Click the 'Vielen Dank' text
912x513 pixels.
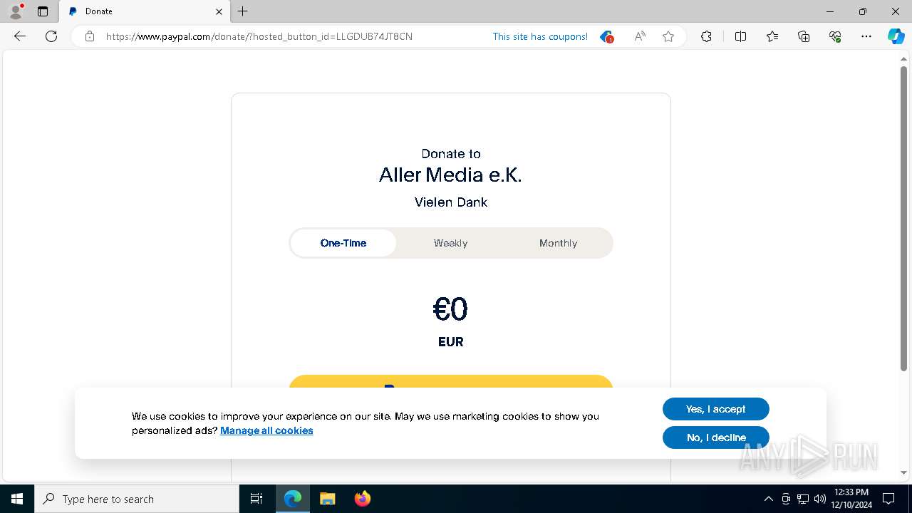(x=451, y=202)
